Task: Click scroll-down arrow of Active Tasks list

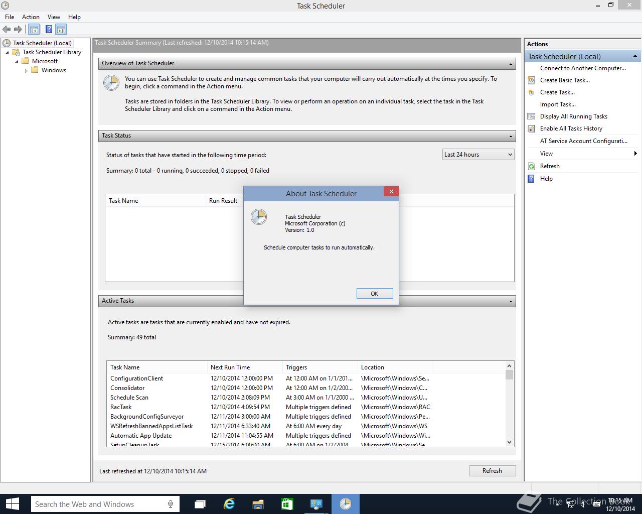Action: click(x=510, y=442)
